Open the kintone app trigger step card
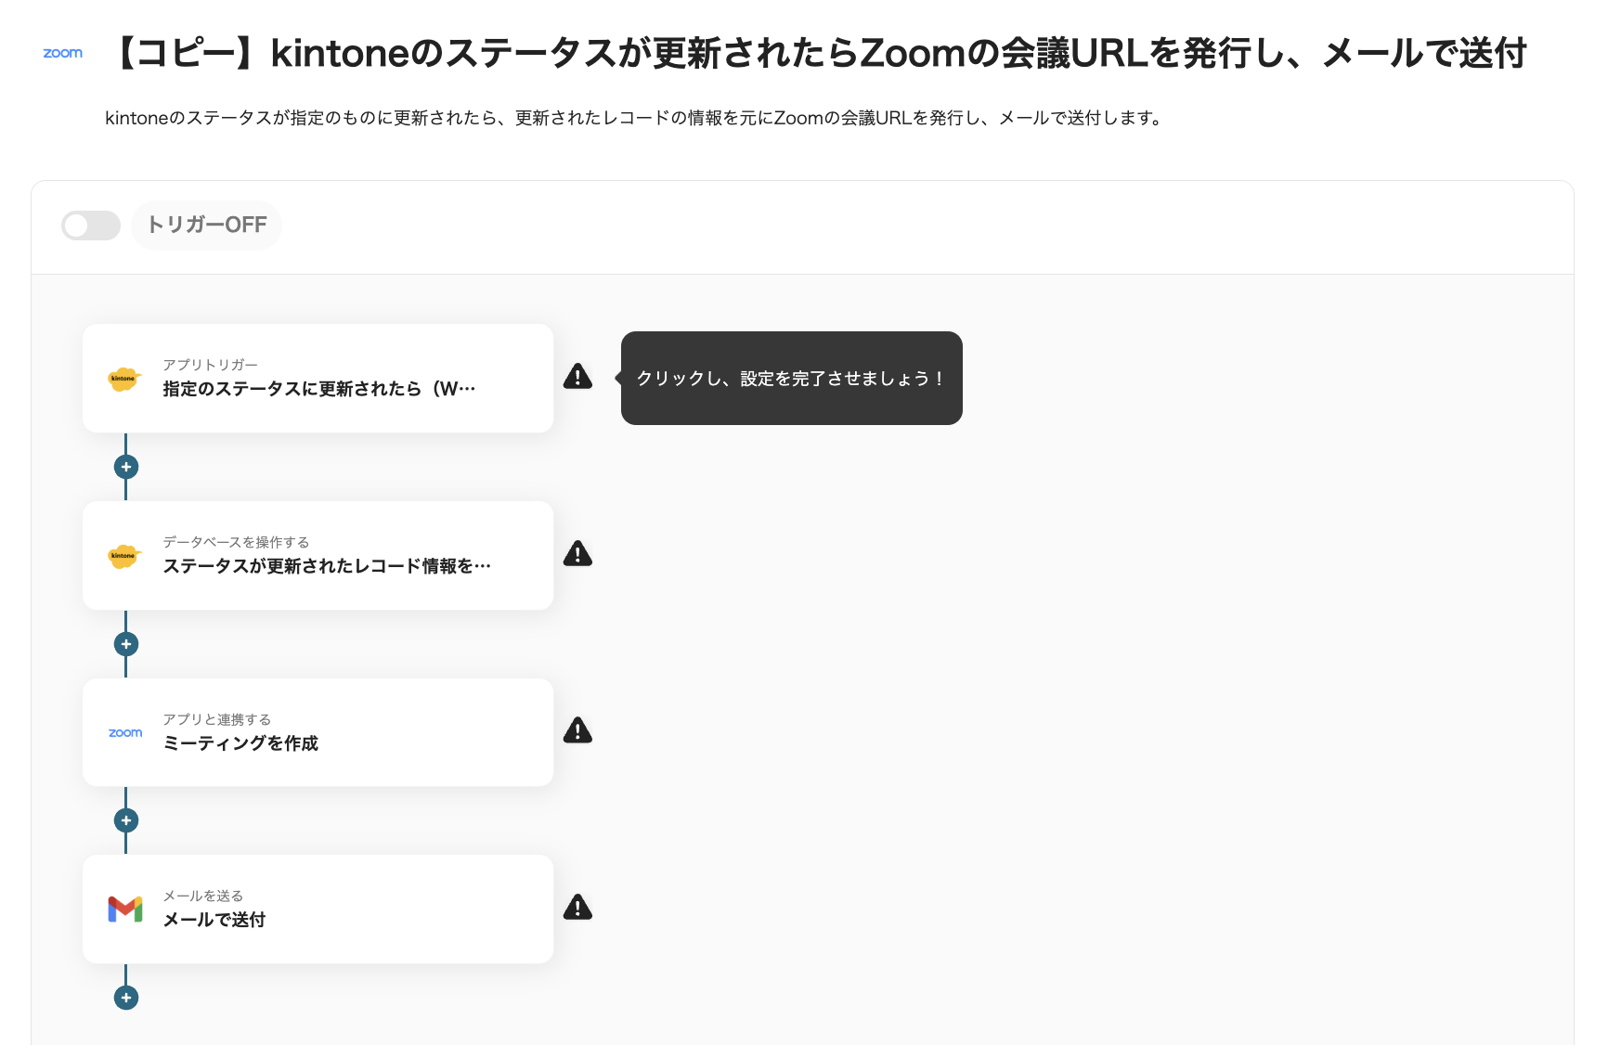Viewport: 1608px width, 1045px height. tap(318, 379)
